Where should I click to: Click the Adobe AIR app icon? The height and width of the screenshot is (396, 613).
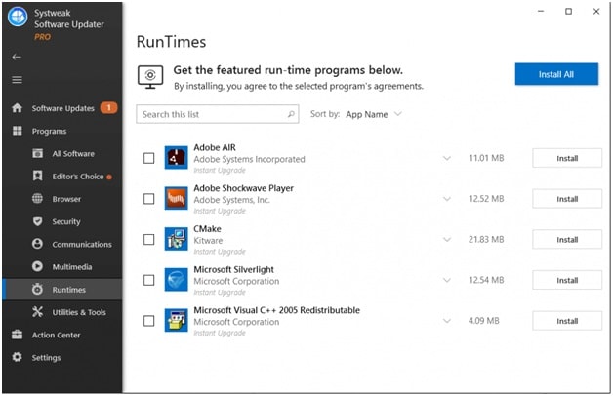(x=176, y=158)
